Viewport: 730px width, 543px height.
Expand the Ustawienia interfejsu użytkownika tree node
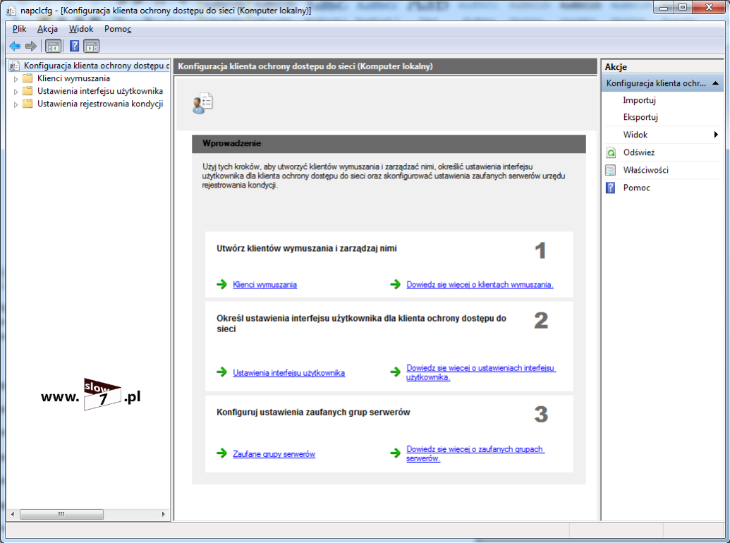coord(16,91)
